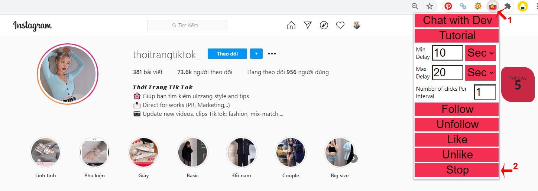Viewport: 538px width, 191px height.
Task: Open the Big size highlight
Action: [x=340, y=153]
